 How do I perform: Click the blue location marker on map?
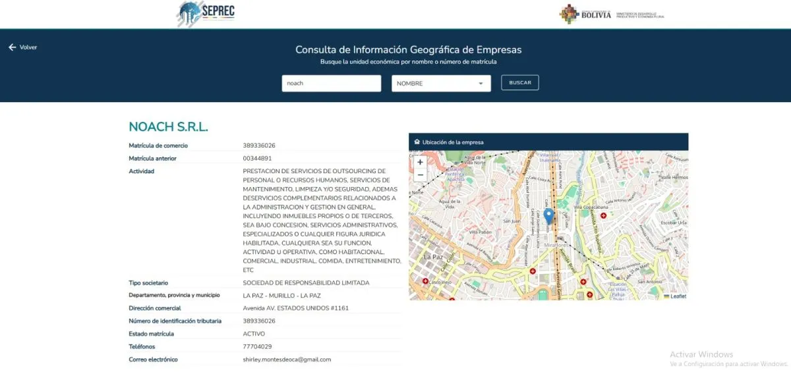548,215
